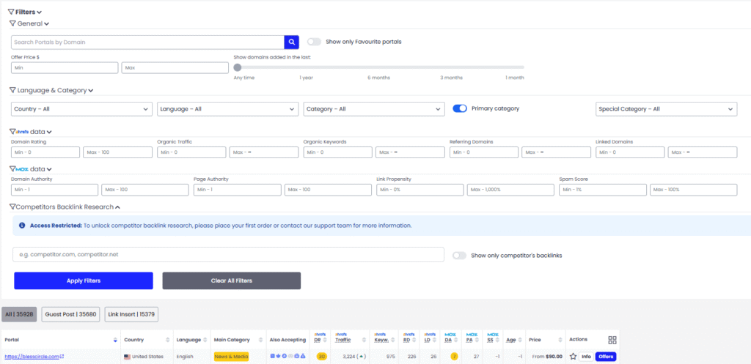Click the Clear All Filters button
Screen dimensions: 751x364
pyautogui.click(x=231, y=281)
